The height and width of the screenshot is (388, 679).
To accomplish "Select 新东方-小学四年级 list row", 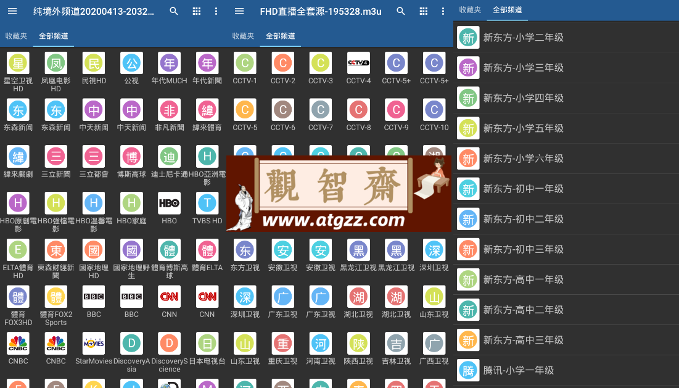I will [566, 98].
